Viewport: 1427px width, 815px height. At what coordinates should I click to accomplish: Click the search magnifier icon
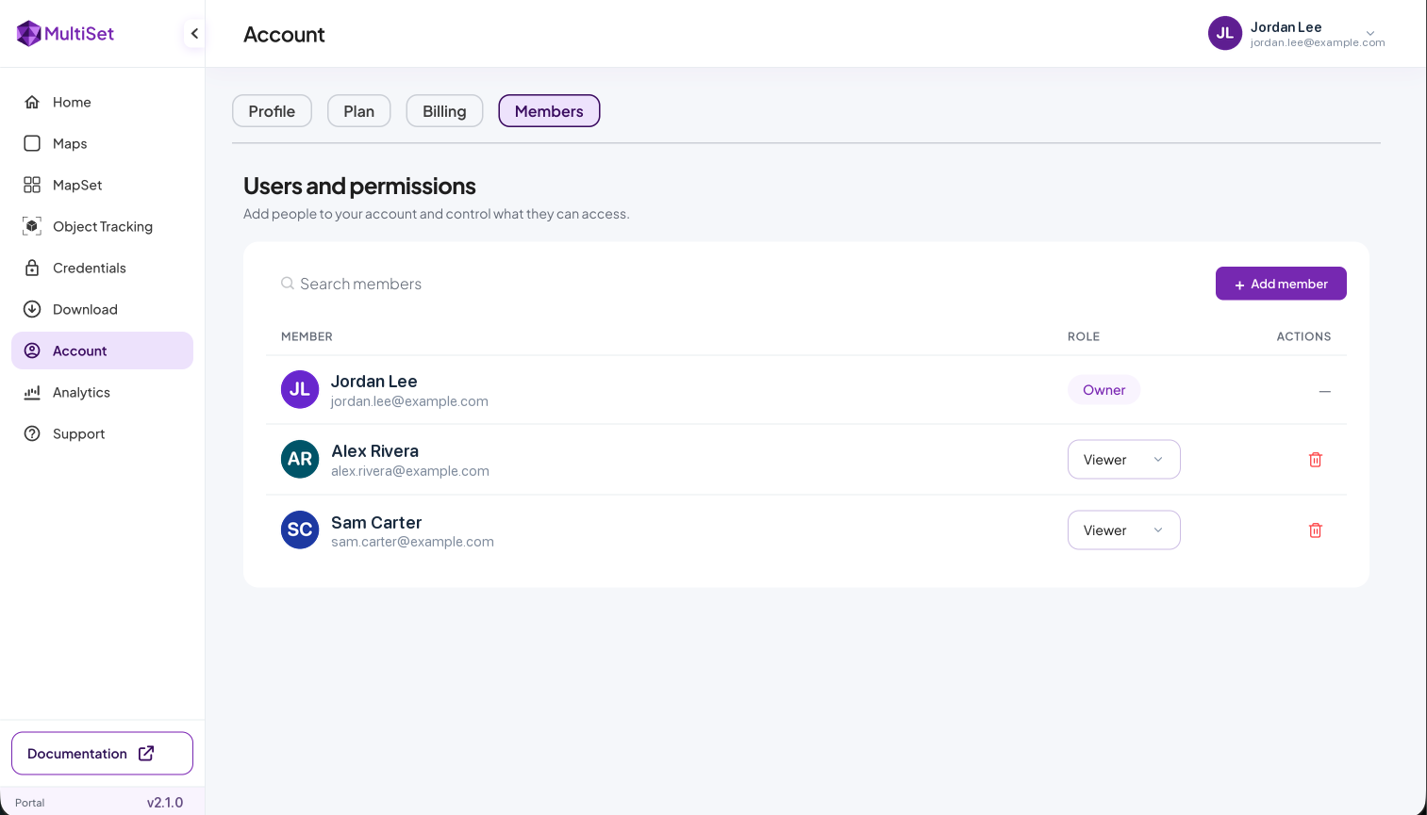(x=288, y=284)
